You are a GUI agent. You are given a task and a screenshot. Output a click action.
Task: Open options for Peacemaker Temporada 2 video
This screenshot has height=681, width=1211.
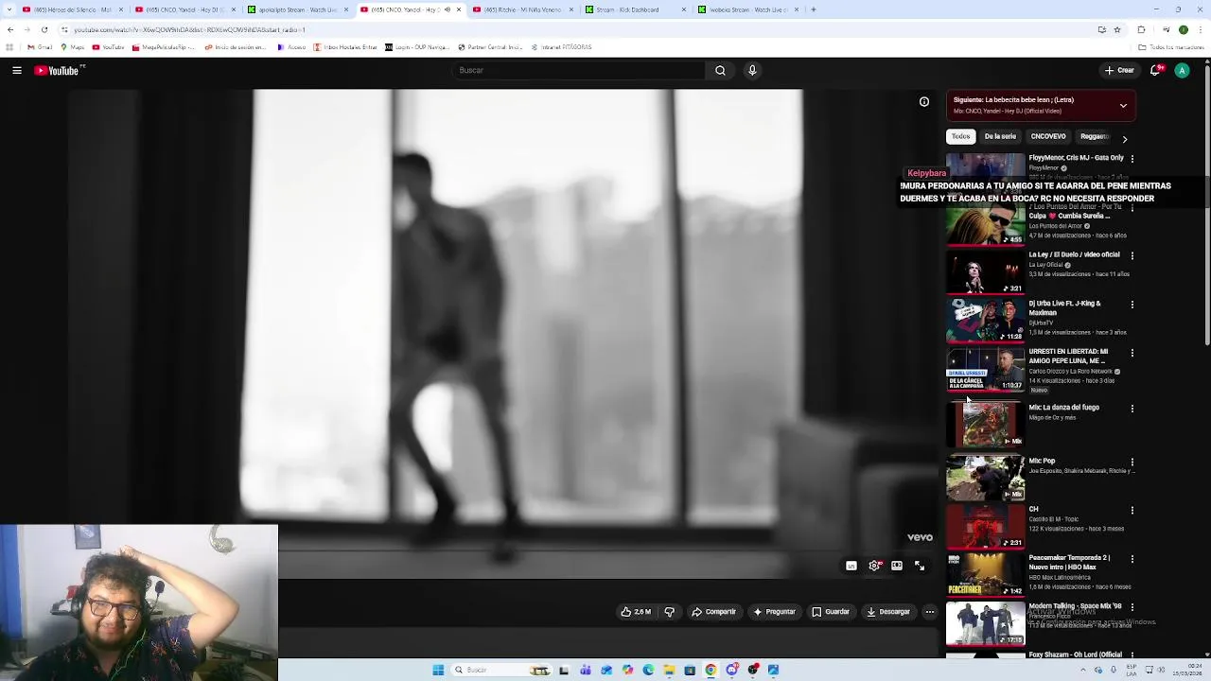(x=1132, y=559)
